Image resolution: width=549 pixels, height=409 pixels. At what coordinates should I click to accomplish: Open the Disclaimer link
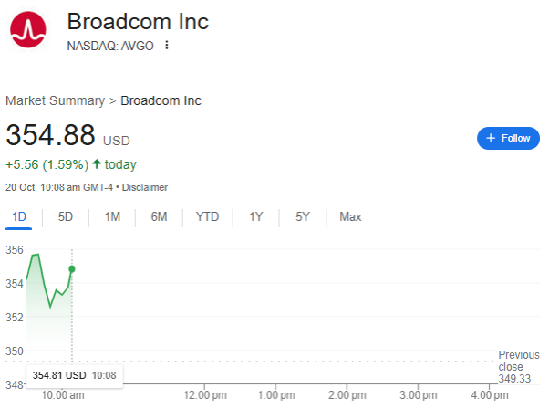click(145, 187)
